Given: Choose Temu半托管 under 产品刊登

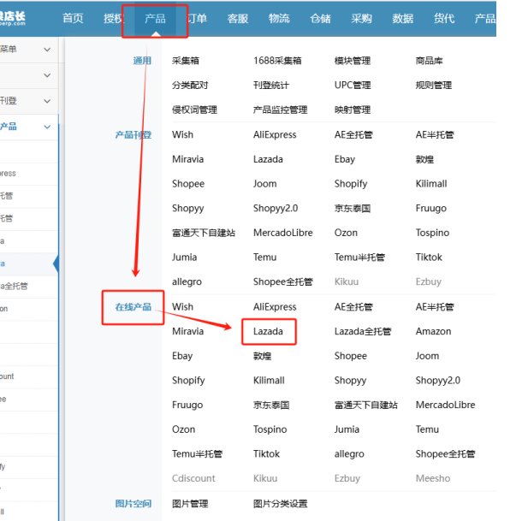Looking at the screenshot, I should [x=359, y=258].
